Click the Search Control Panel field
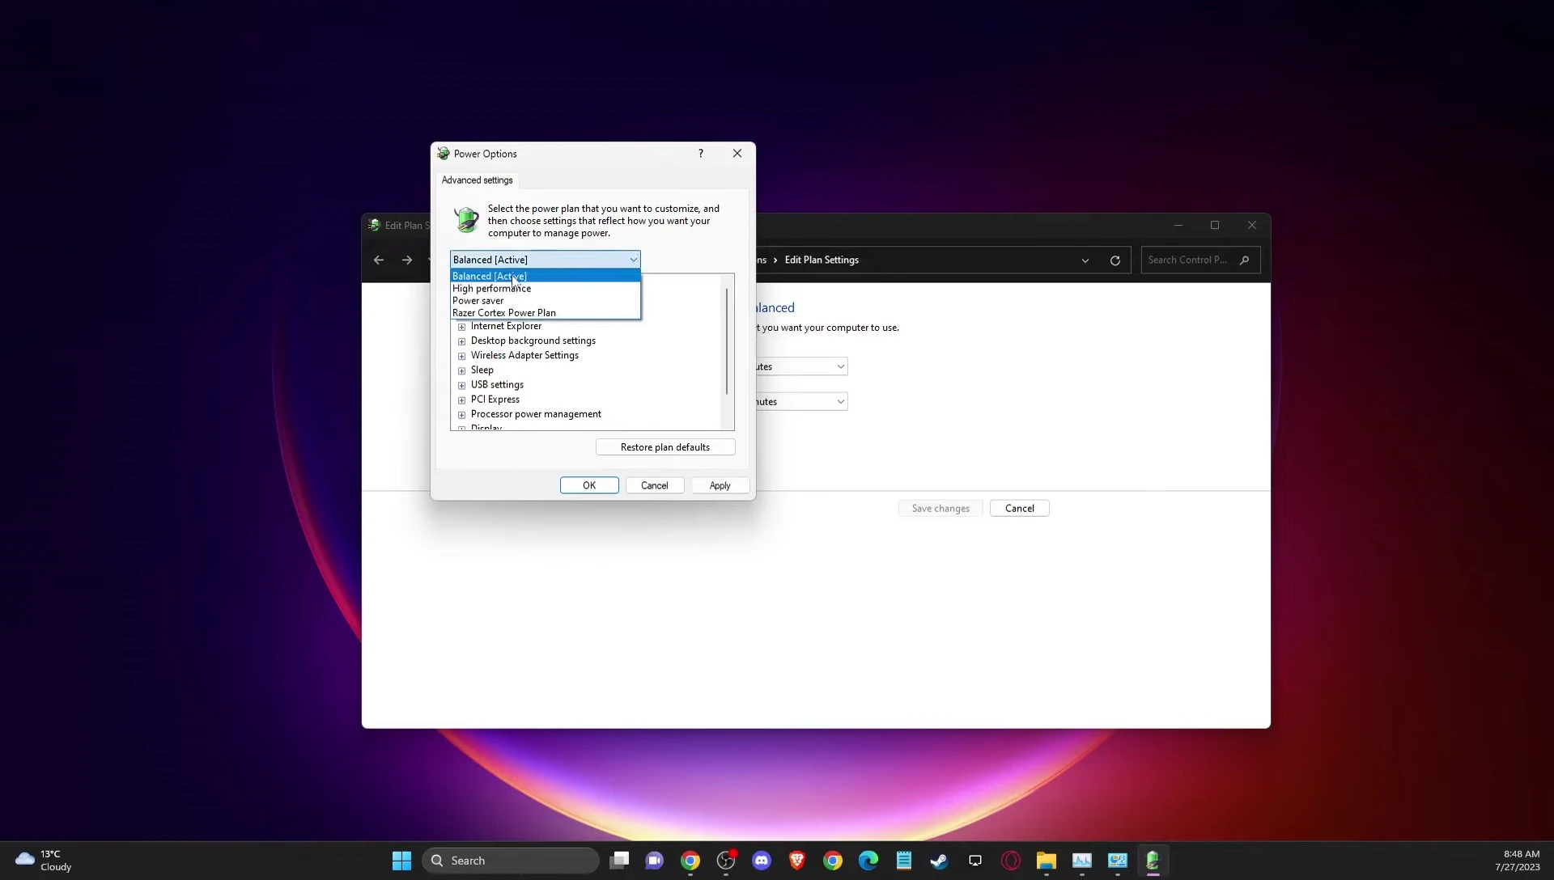Screen dimensions: 1554x880 (x=1200, y=260)
